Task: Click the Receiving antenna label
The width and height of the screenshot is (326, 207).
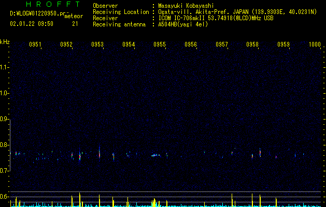Action: (119, 24)
